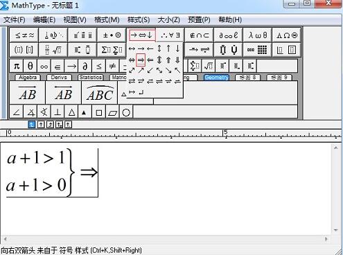Open the relational symbols palette ≤≠≈
This screenshot has height=255, width=343.
point(24,35)
